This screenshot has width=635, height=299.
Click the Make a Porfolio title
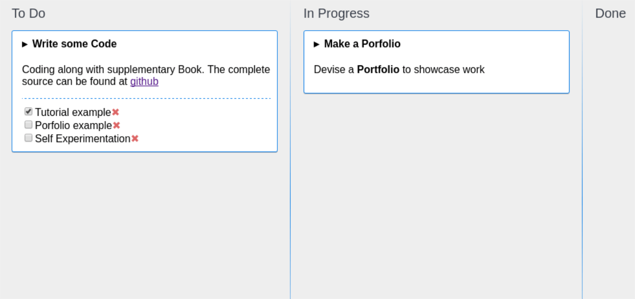click(362, 44)
